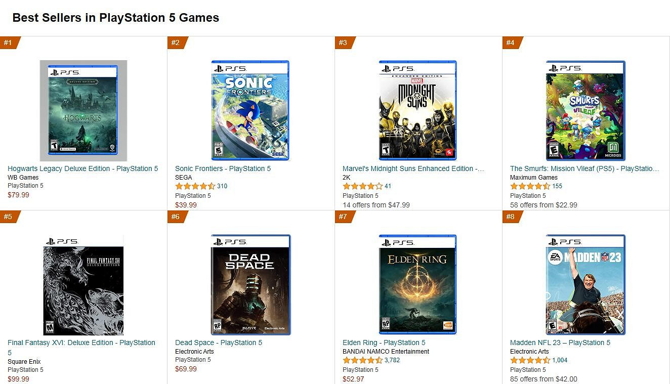Image resolution: width=670 pixels, height=384 pixels.
Task: Click The Smurfs: Mission Vileaf title link
Action: pos(584,168)
